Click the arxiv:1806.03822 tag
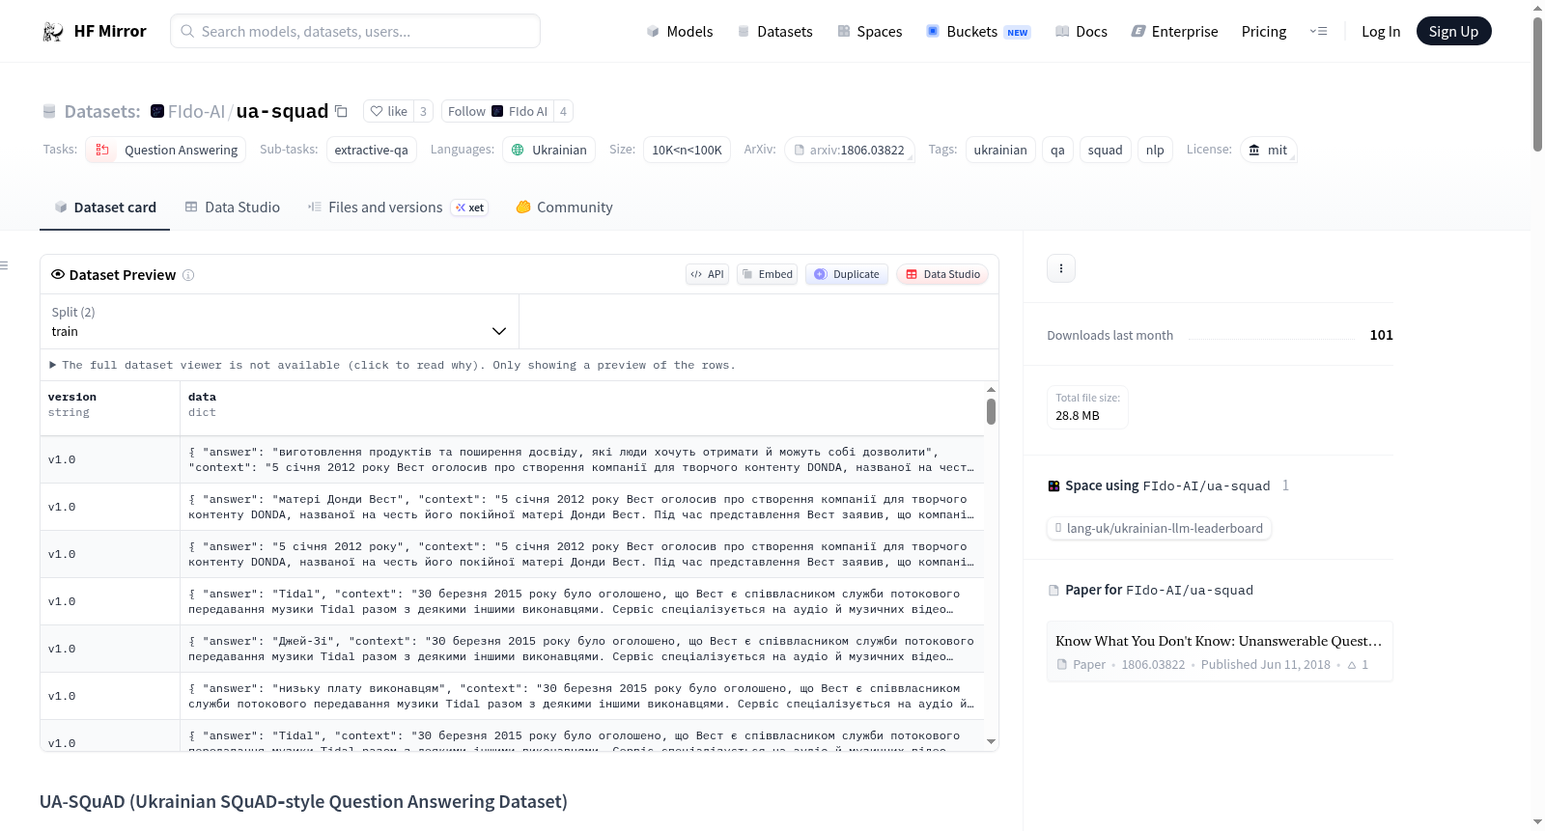The image size is (1545, 831). (850, 150)
